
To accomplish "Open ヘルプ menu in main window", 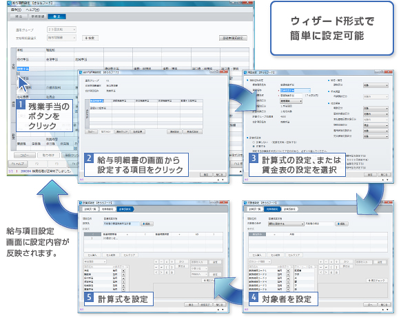I will 32,10.
